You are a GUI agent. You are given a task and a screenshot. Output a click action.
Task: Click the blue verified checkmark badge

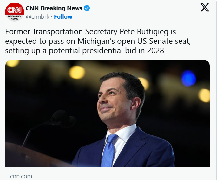[x=87, y=8]
